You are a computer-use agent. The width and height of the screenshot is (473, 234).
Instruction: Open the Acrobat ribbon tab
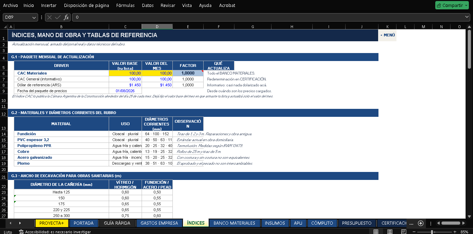(227, 5)
